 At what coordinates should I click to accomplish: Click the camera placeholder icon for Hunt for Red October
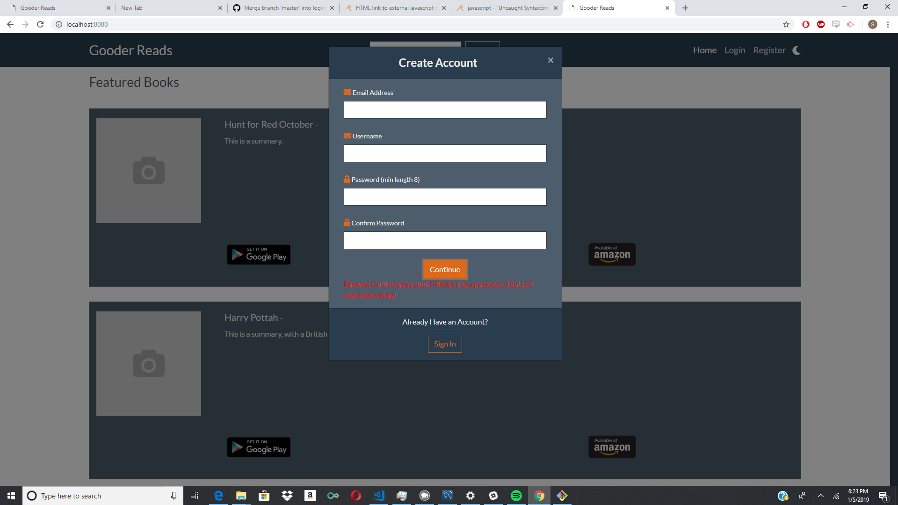coord(149,171)
